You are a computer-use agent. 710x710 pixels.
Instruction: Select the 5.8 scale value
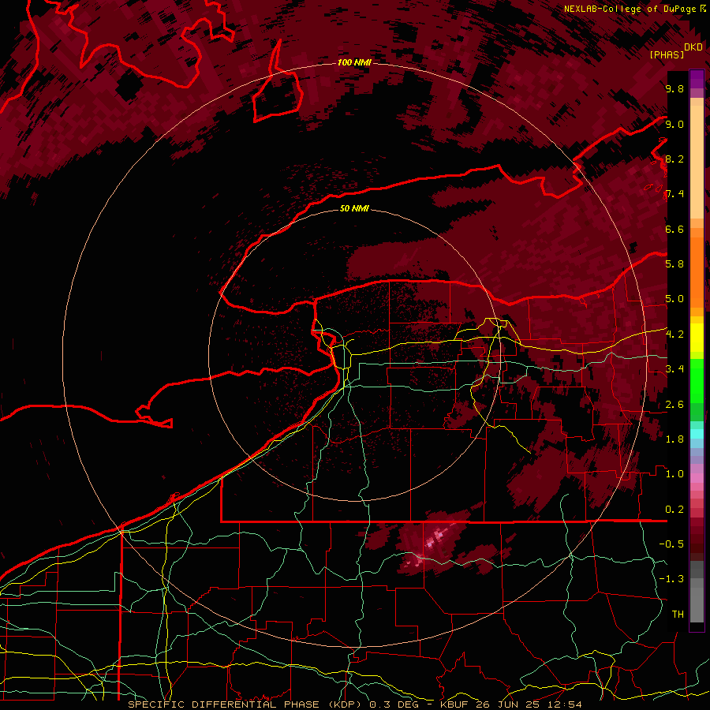(x=674, y=263)
